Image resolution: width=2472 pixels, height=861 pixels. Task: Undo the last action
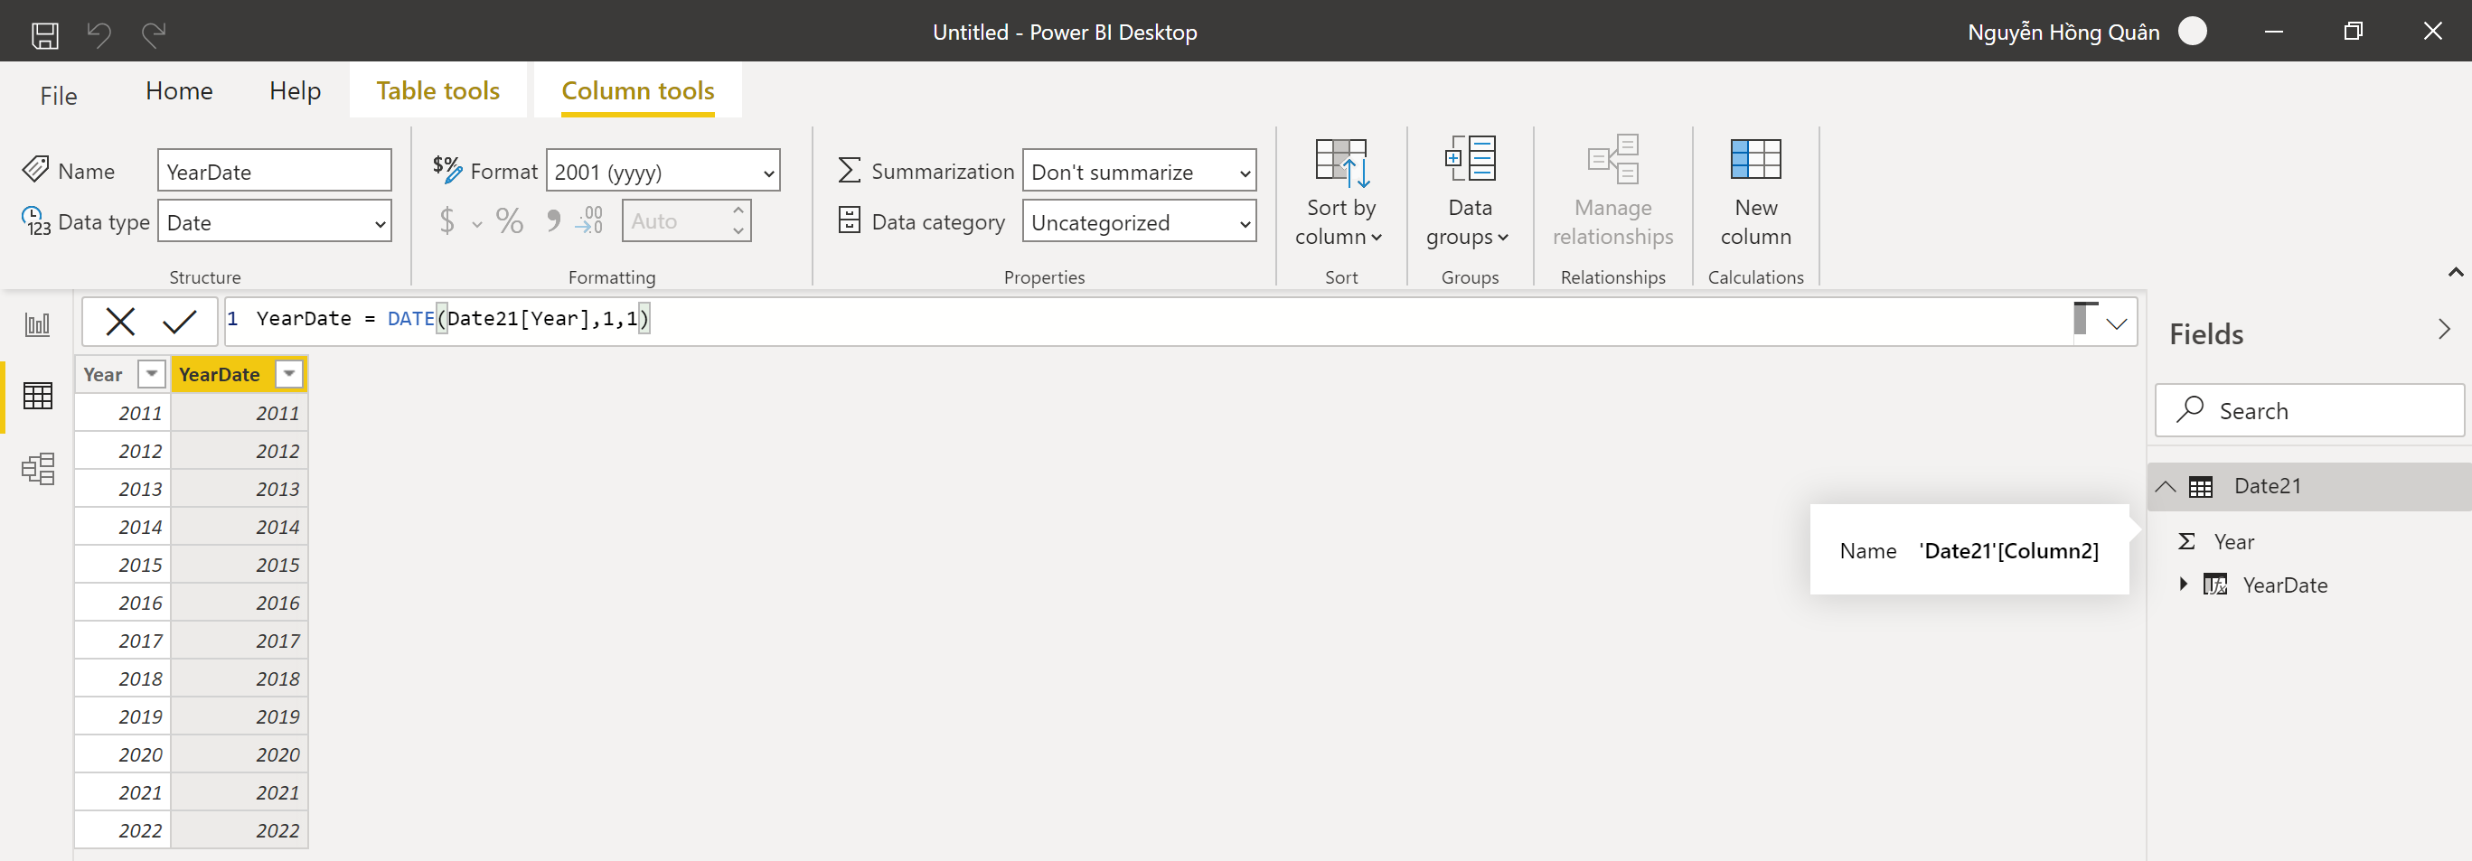(x=99, y=34)
